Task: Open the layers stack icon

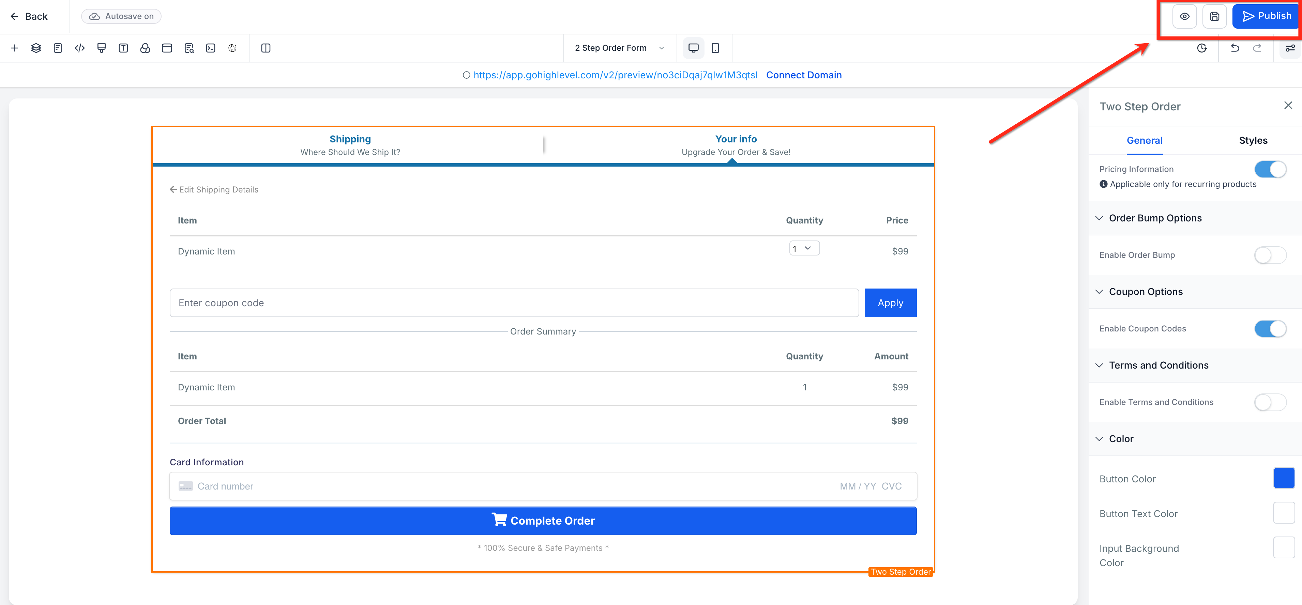Action: pos(36,48)
